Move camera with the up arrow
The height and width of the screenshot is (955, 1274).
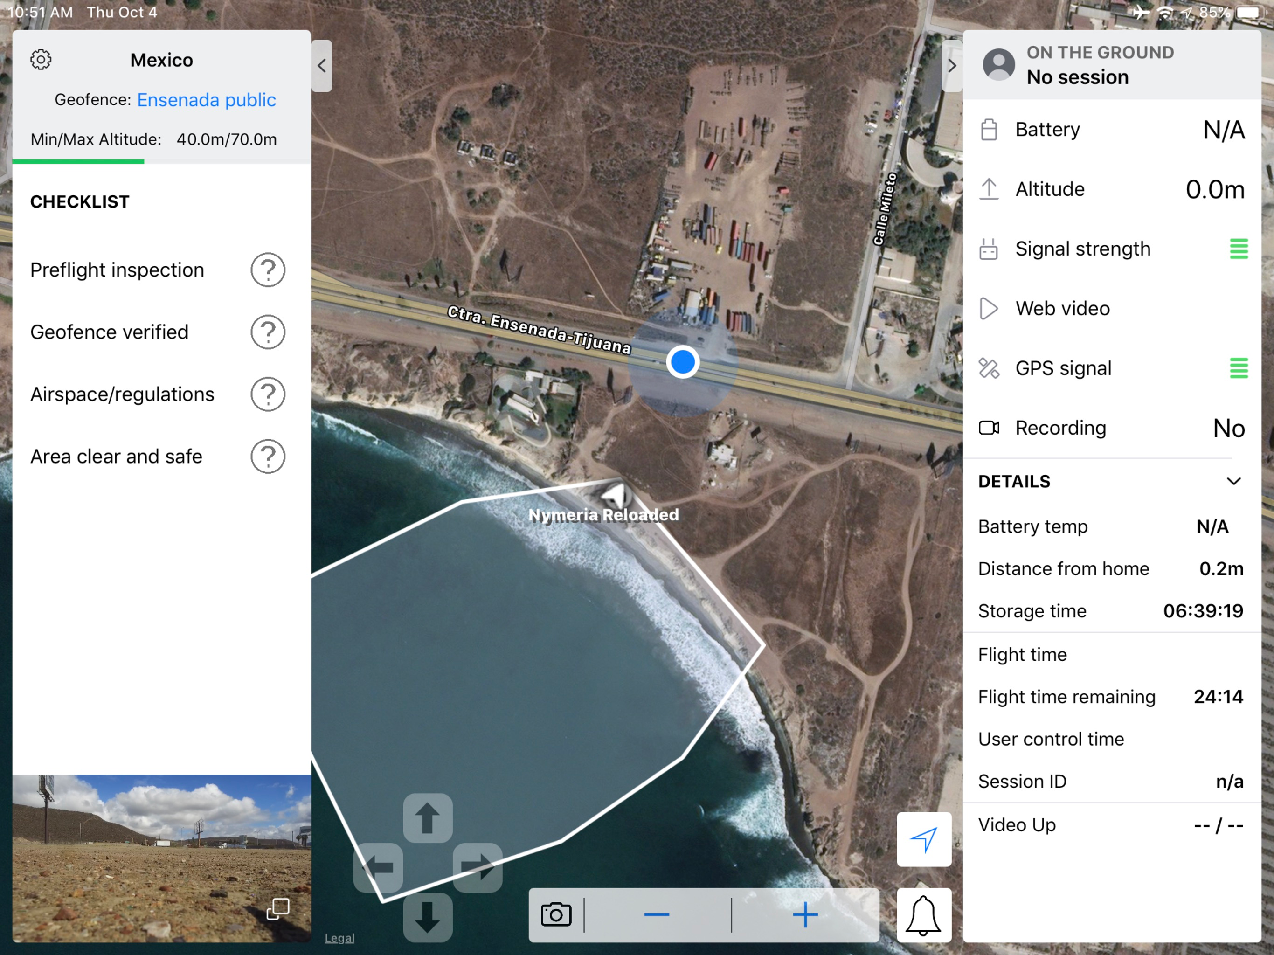tap(427, 818)
